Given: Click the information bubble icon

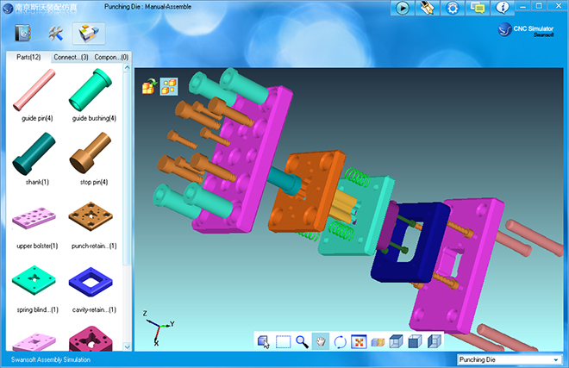Looking at the screenshot, I should click(503, 8).
